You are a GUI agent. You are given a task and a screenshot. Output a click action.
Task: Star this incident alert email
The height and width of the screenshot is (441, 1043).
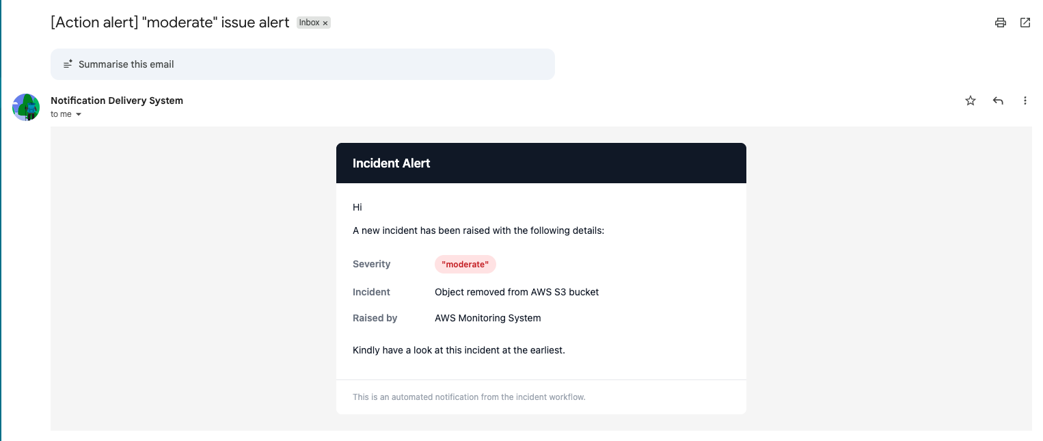(x=971, y=101)
